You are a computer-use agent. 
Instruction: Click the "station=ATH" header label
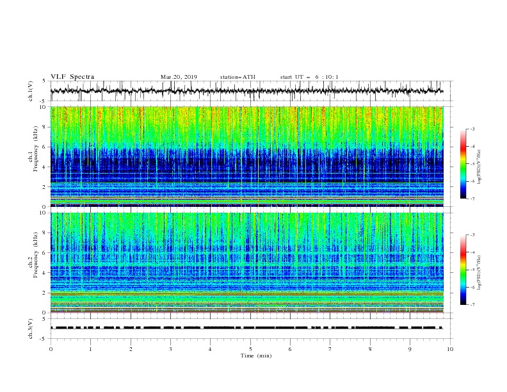click(237, 77)
